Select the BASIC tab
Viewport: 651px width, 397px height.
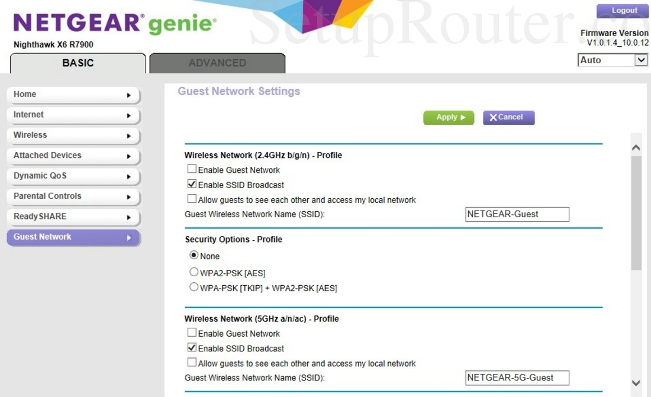77,63
